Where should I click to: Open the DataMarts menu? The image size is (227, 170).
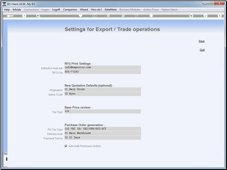(x=111, y=10)
